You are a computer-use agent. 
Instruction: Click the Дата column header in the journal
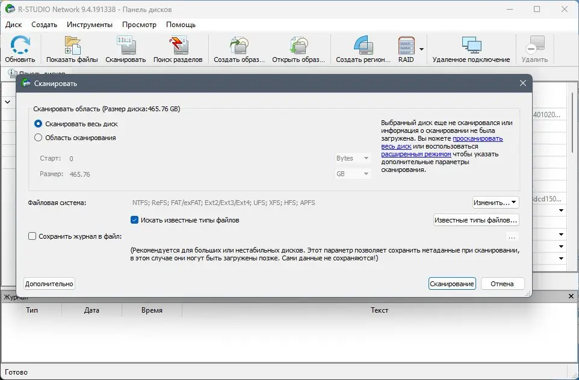pyautogui.click(x=91, y=310)
